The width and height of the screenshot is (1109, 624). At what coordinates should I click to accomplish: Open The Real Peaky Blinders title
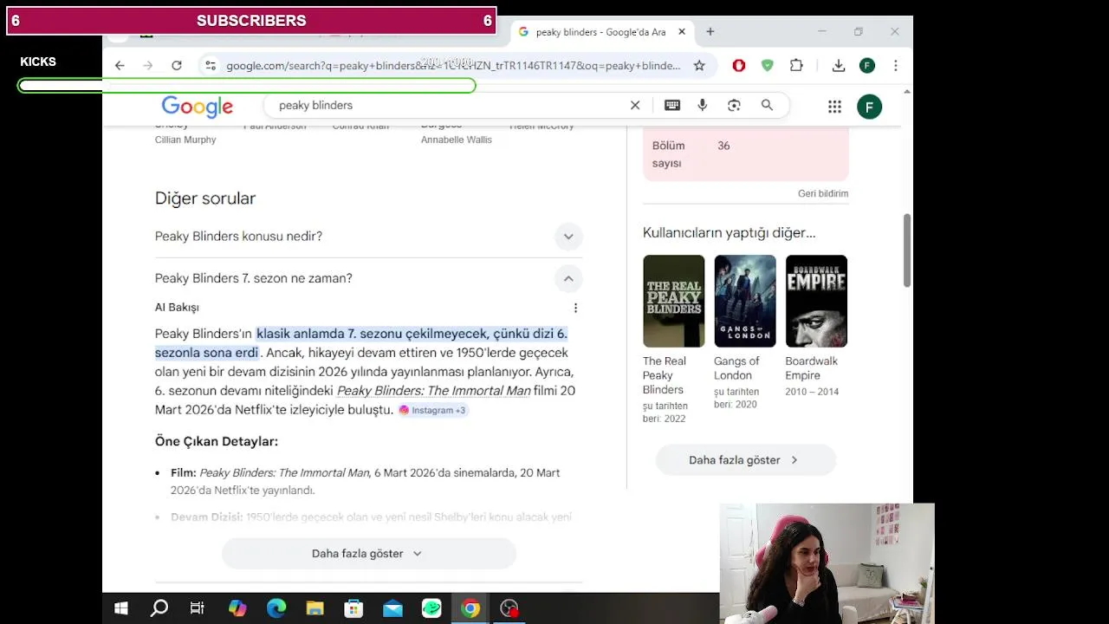665,375
